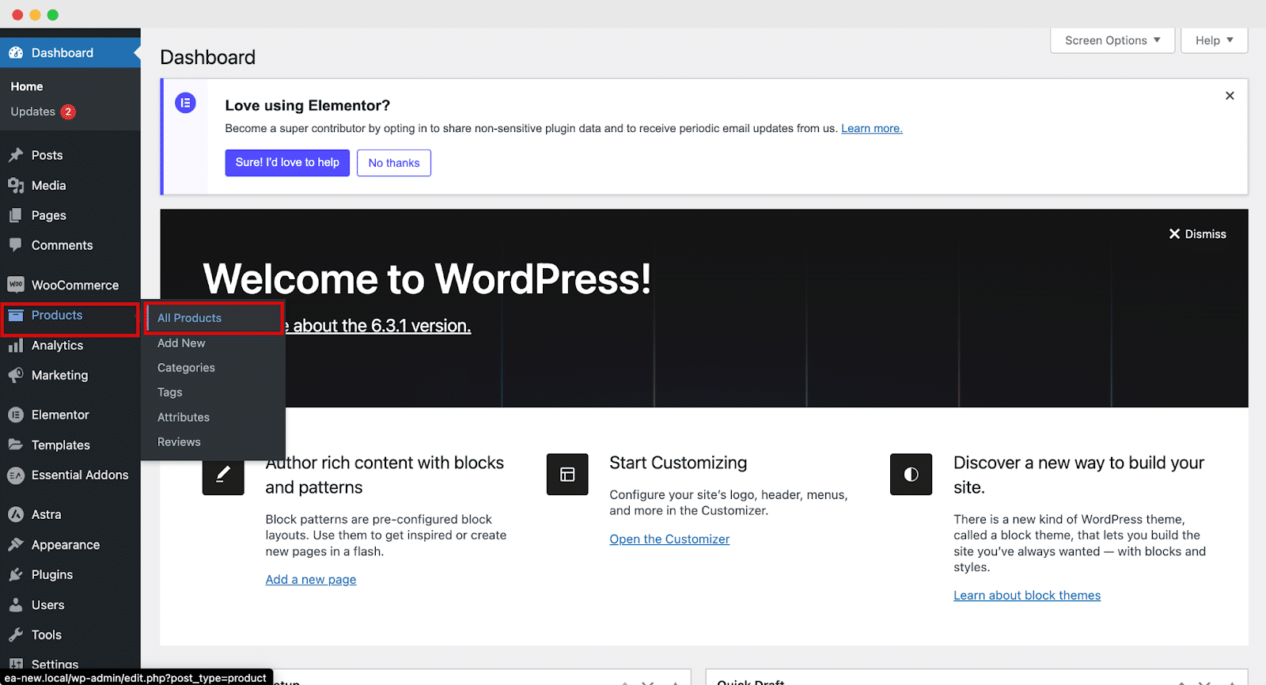
Task: Open product Reviews submenu item
Action: [x=179, y=442]
